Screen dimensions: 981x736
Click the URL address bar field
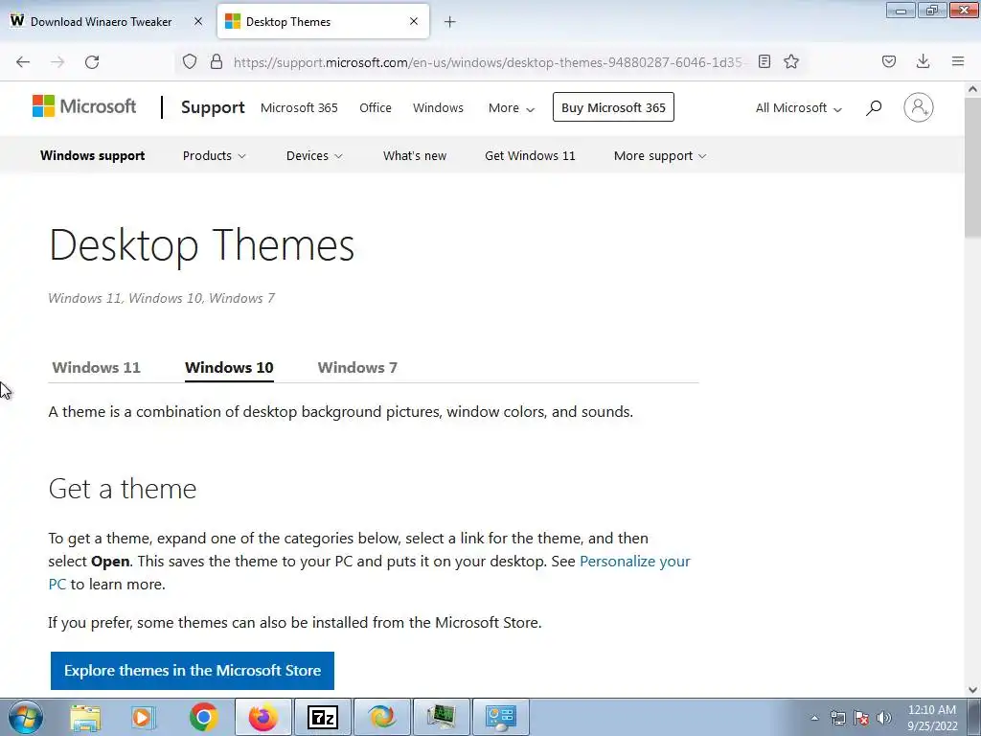[488, 62]
